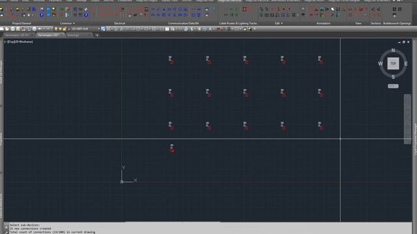
Task: Open the External References palette side tab
Action: tap(1, 205)
